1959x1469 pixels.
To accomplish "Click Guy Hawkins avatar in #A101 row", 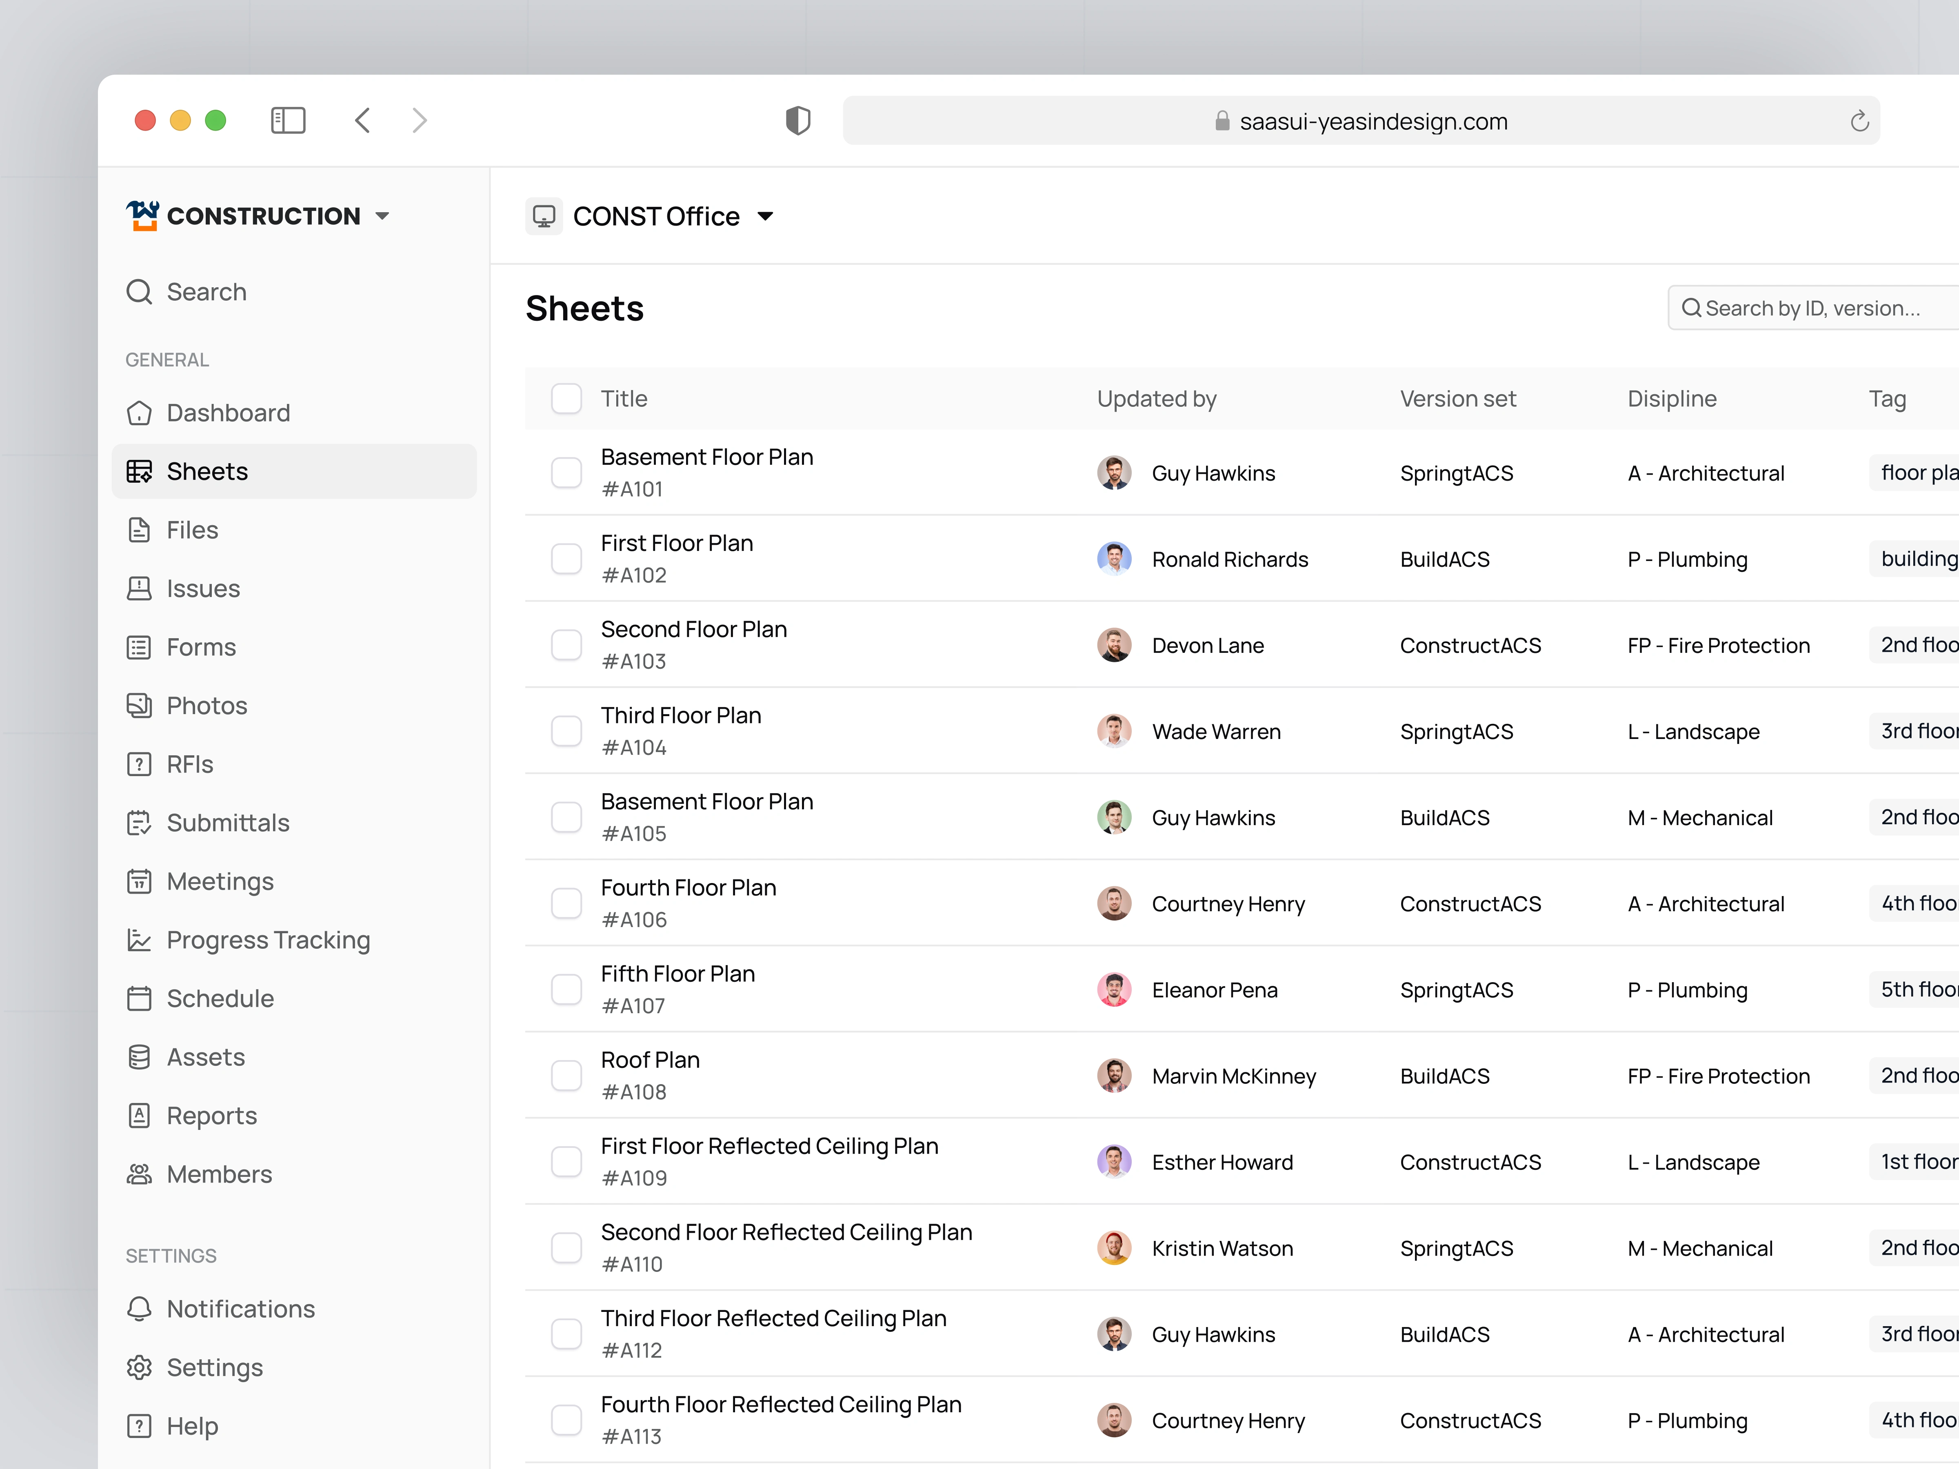I will (x=1114, y=473).
